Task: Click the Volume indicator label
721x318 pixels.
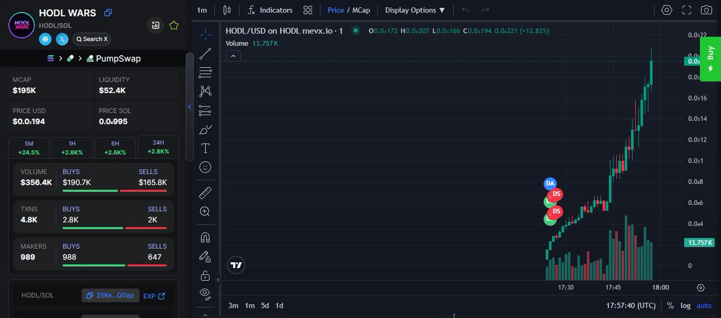Action: click(237, 43)
